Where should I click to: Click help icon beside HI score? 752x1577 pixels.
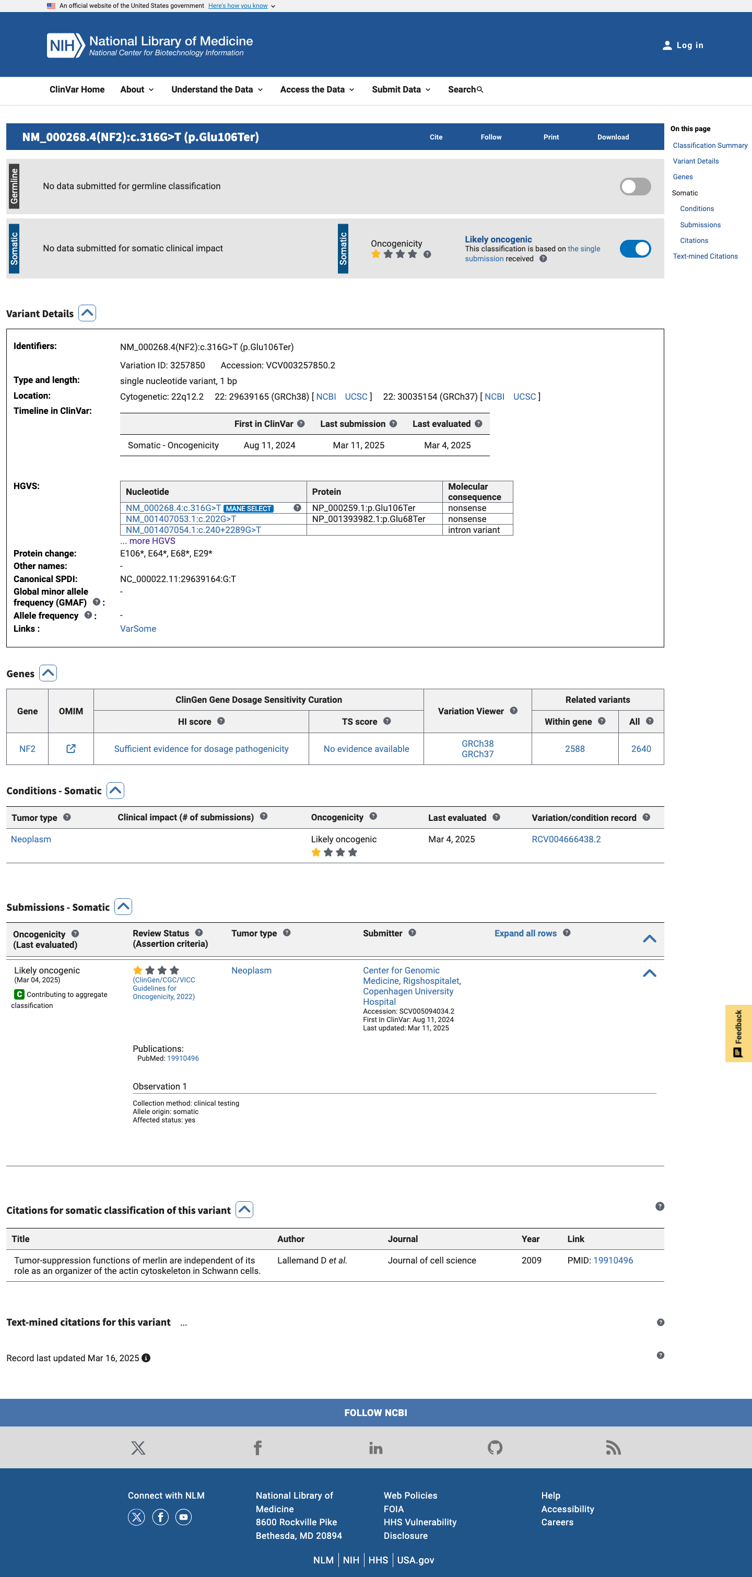click(x=221, y=721)
